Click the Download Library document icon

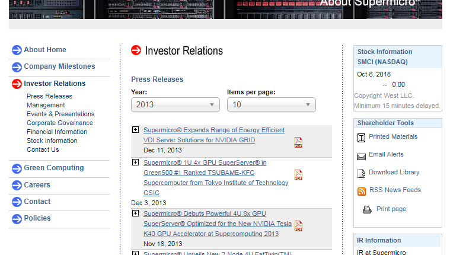(x=361, y=173)
